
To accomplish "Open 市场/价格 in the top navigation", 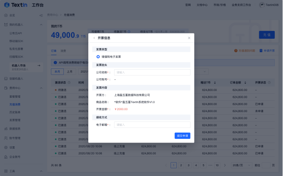I will point(220,5).
